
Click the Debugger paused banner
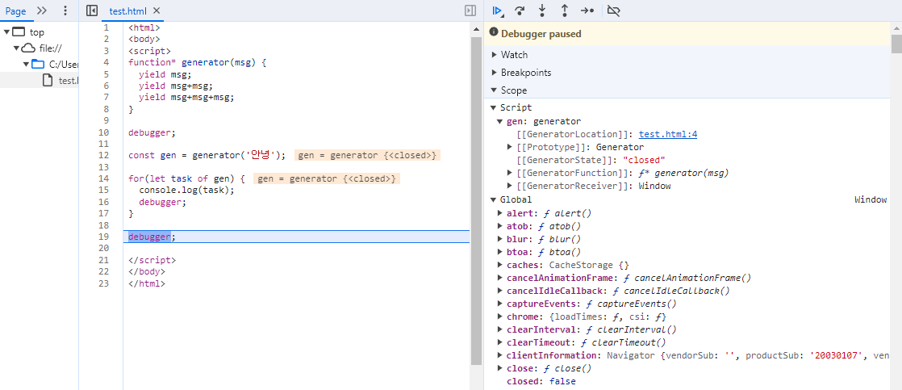pos(687,34)
